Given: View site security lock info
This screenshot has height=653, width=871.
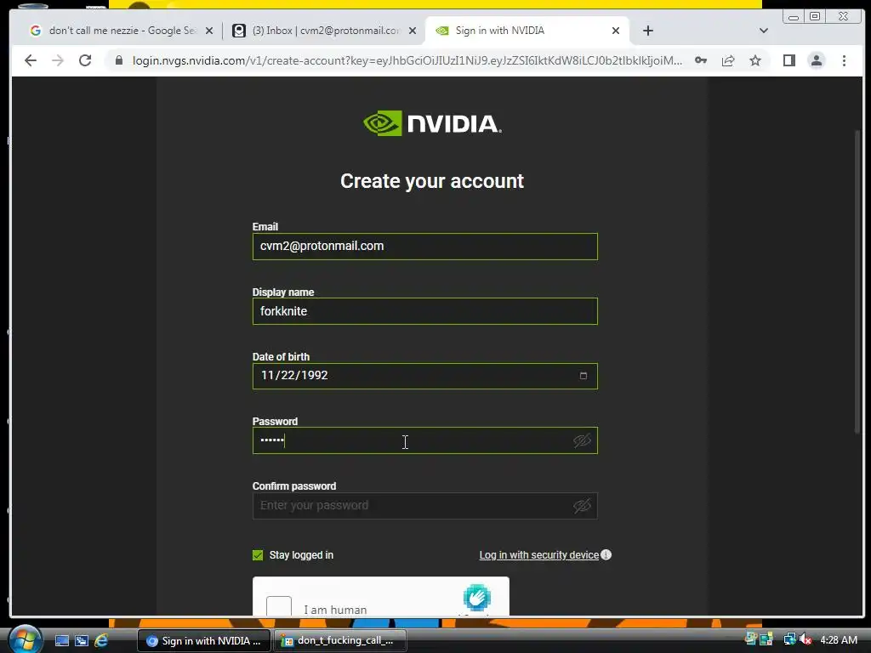Looking at the screenshot, I should point(119,60).
